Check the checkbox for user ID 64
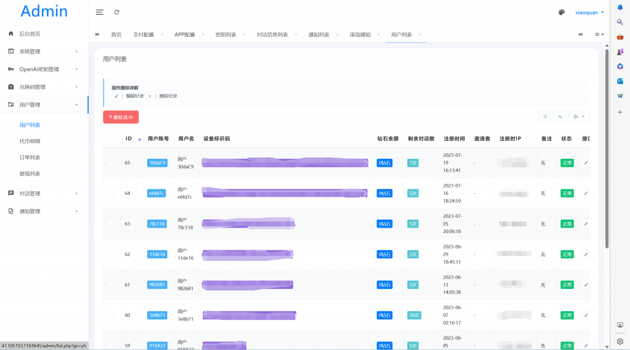 pyautogui.click(x=111, y=193)
